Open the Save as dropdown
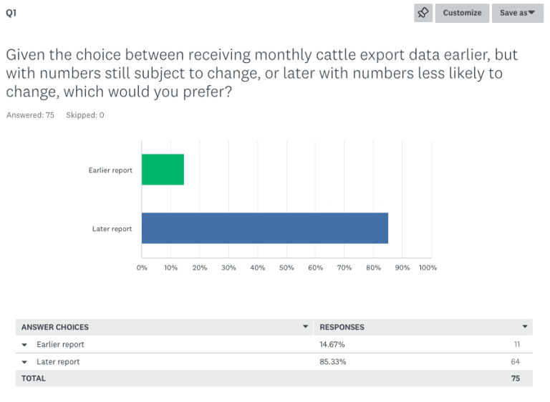Image resolution: width=550 pixels, height=402 pixels. [x=517, y=13]
